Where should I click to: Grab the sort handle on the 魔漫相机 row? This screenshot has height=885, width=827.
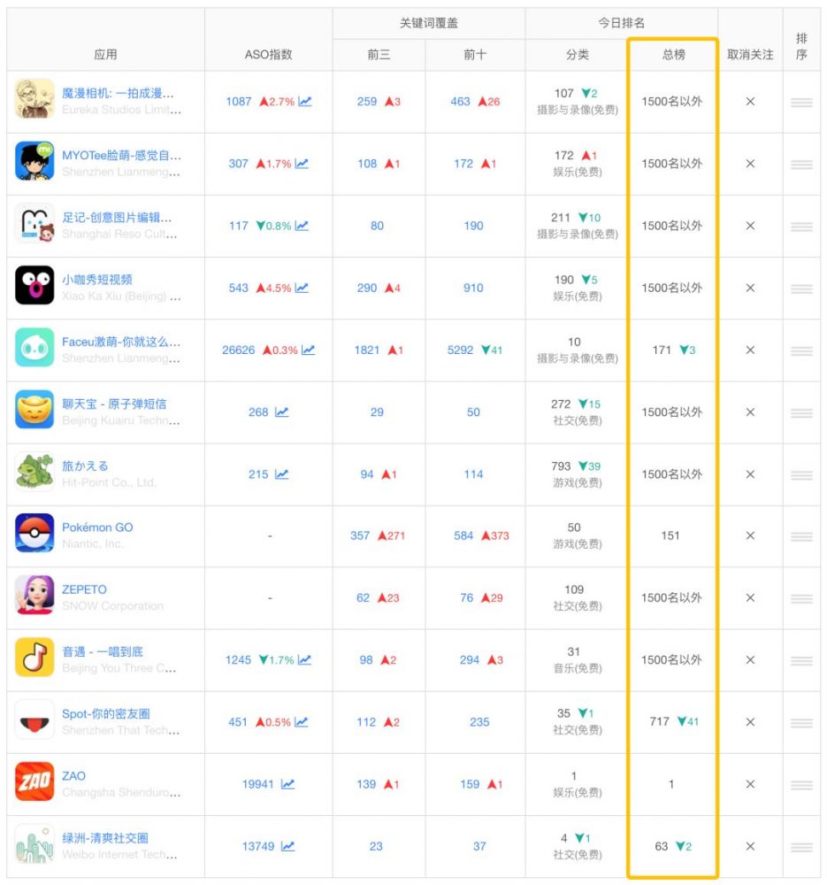(x=801, y=102)
